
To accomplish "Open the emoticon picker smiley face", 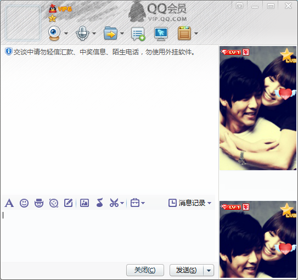I will (x=24, y=203).
